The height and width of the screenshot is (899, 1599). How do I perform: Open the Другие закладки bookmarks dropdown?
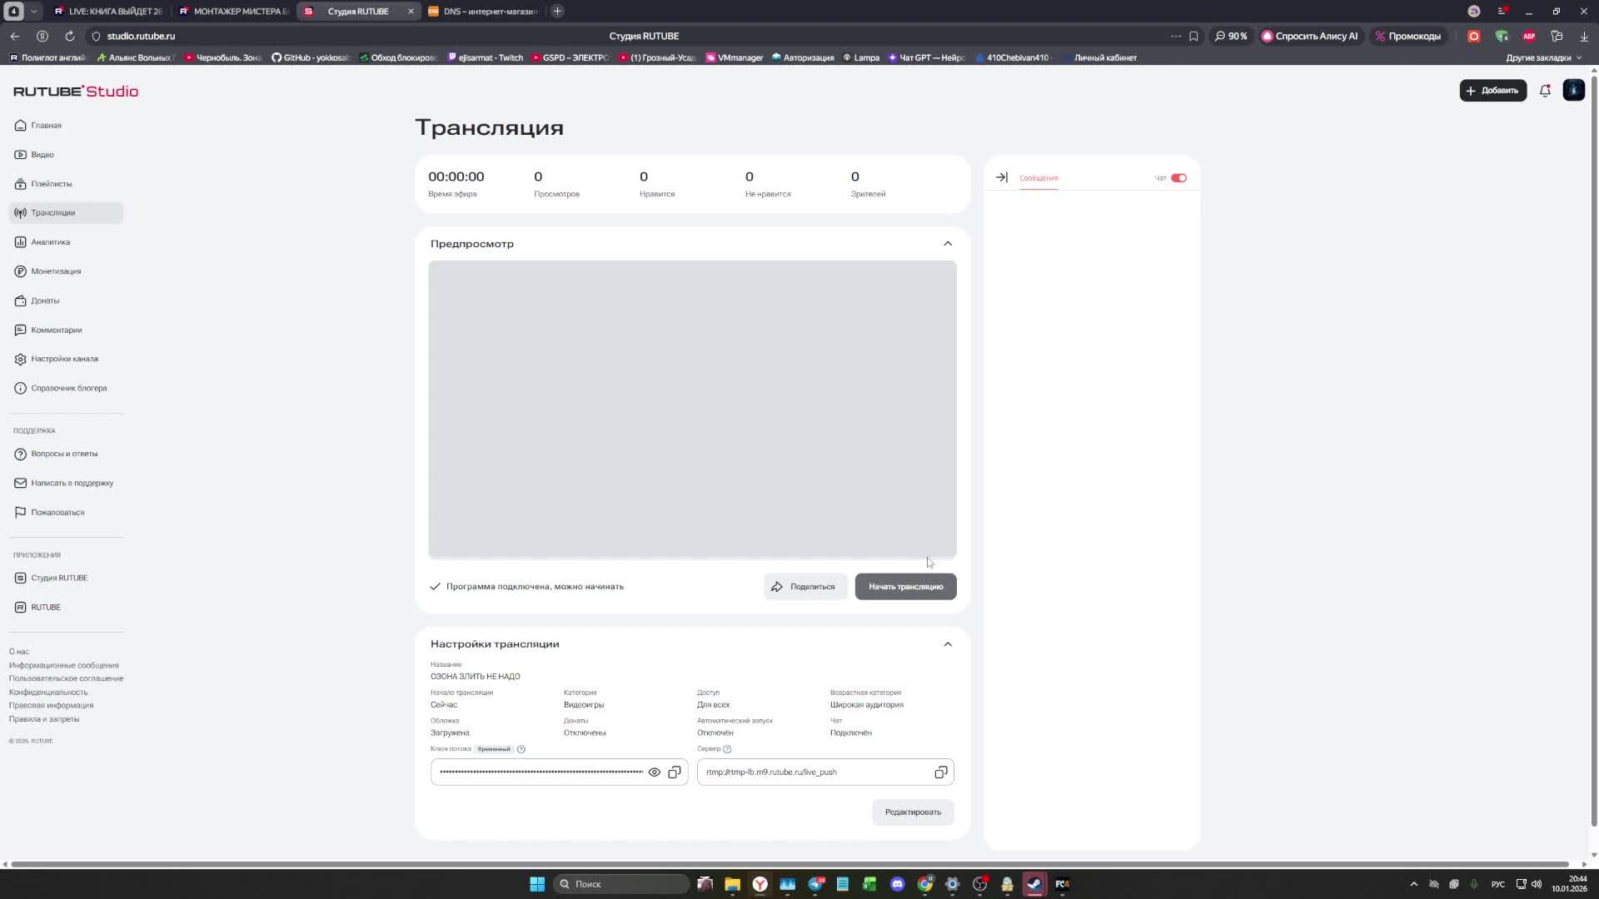[1543, 58]
